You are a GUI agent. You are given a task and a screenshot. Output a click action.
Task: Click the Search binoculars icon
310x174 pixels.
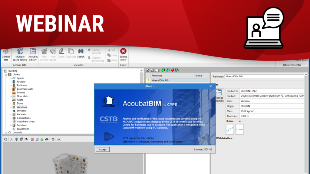click(x=81, y=53)
